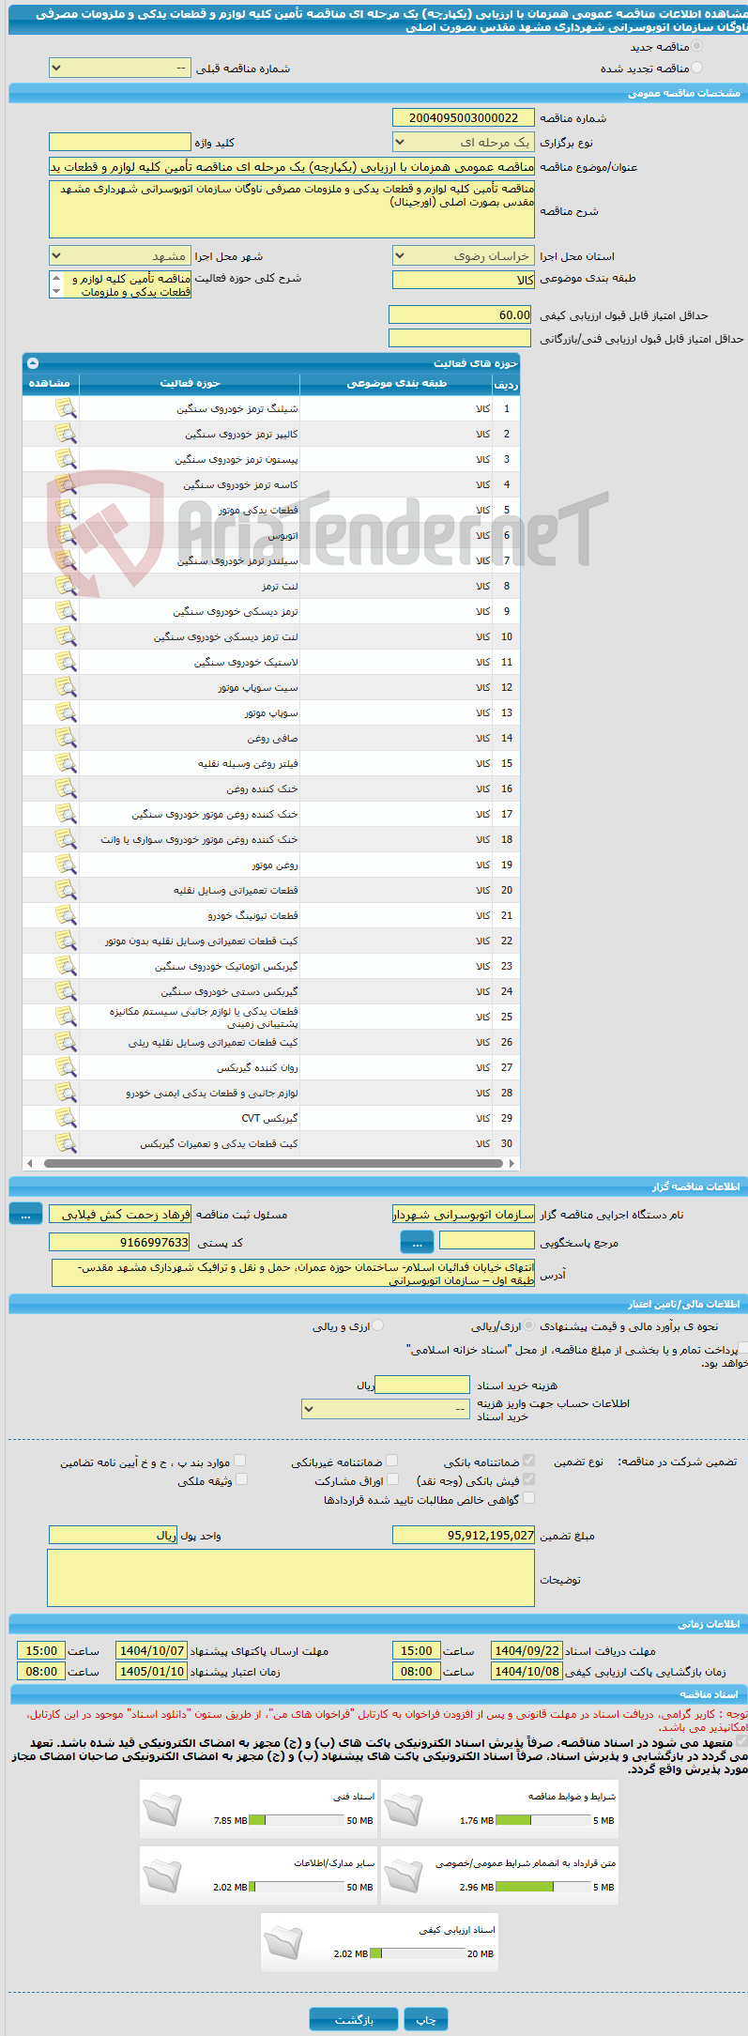The height and width of the screenshot is (2036, 748).
Task: Open the سایر مدارک/اطلاعات folder
Action: 162,1875
